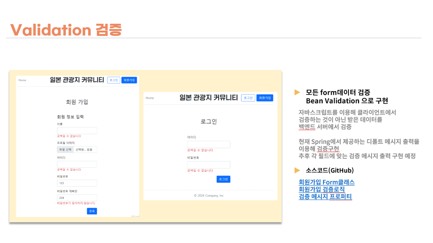The height and width of the screenshot is (243, 433).
Task: Click the 비밀번호 재확인 field containing 234
Action: pos(77,198)
